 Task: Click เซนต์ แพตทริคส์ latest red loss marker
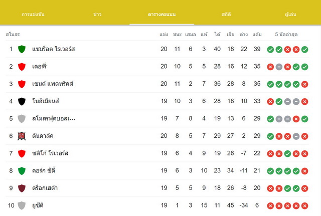click(304, 84)
